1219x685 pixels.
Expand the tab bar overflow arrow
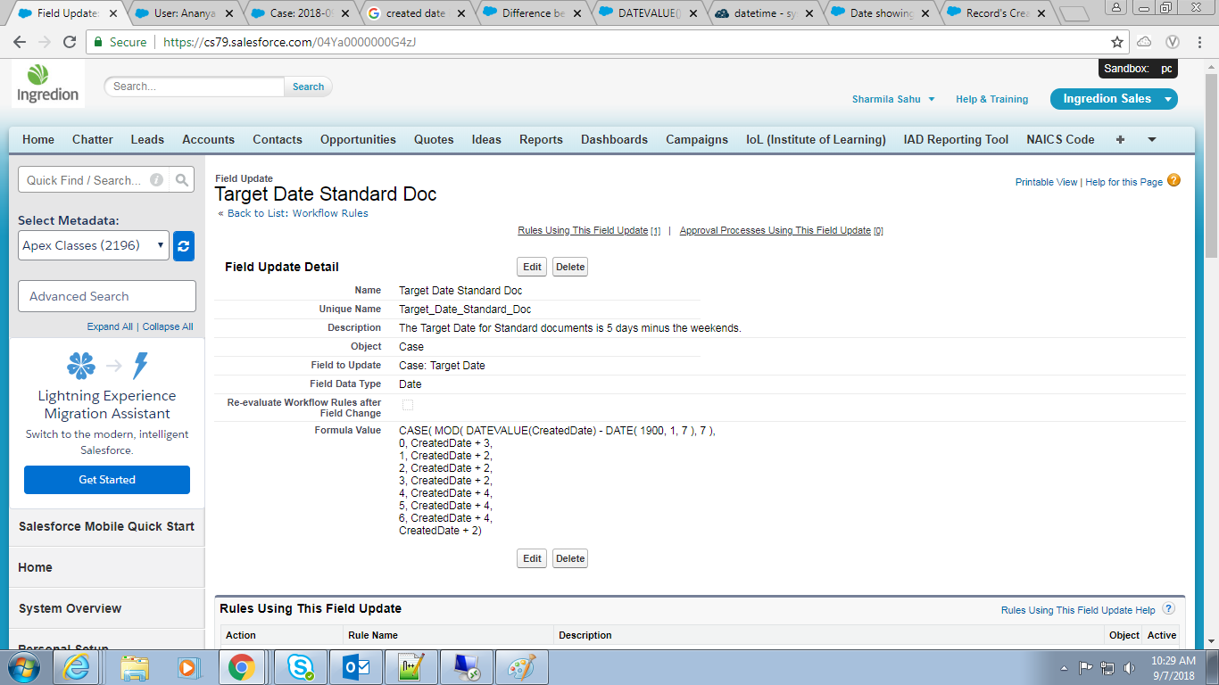[x=1152, y=139]
